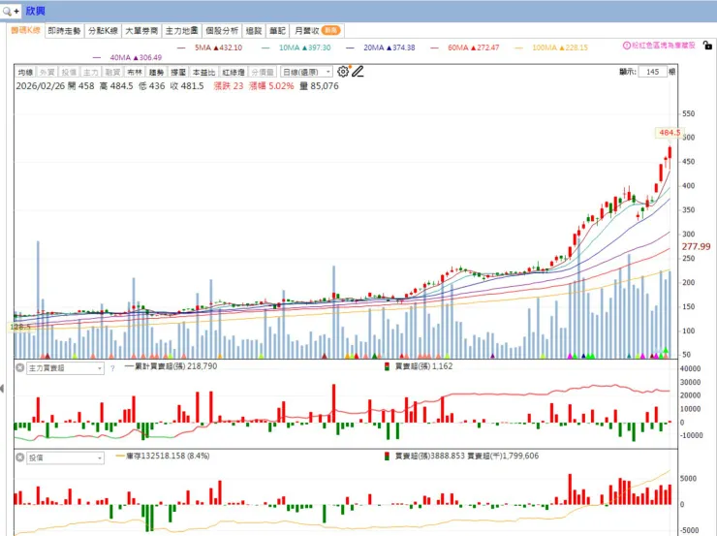717x536 pixels.
Task: Toggle the 投信 overlay button in toolbar
Action: [x=69, y=73]
